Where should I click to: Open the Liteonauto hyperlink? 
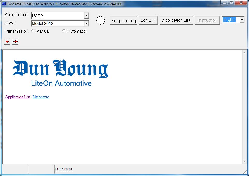coord(41,97)
